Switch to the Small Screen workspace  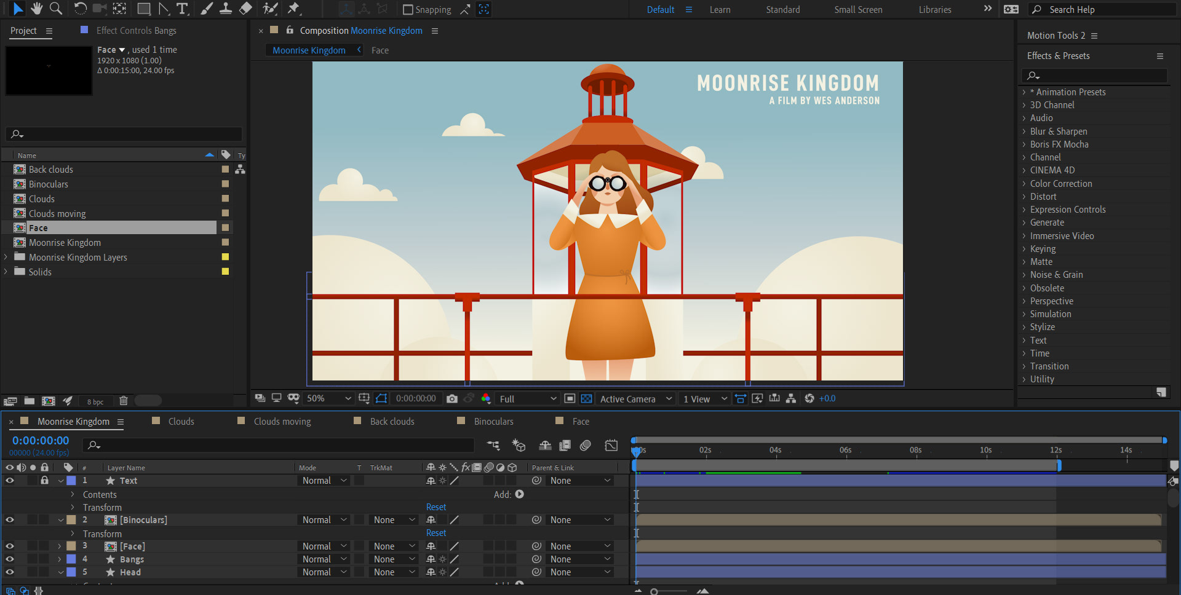pyautogui.click(x=858, y=10)
